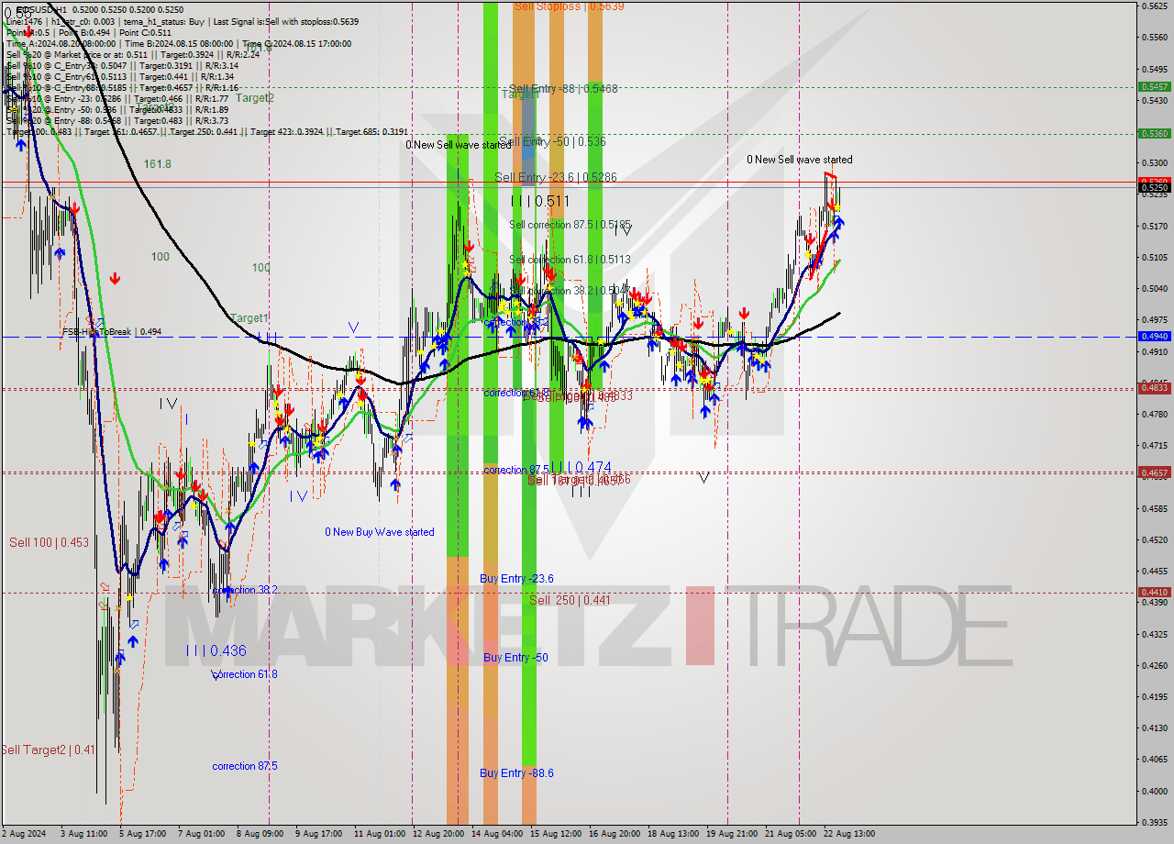Select the 'Buy Entry -50' label
1174x844 pixels.
coord(515,658)
